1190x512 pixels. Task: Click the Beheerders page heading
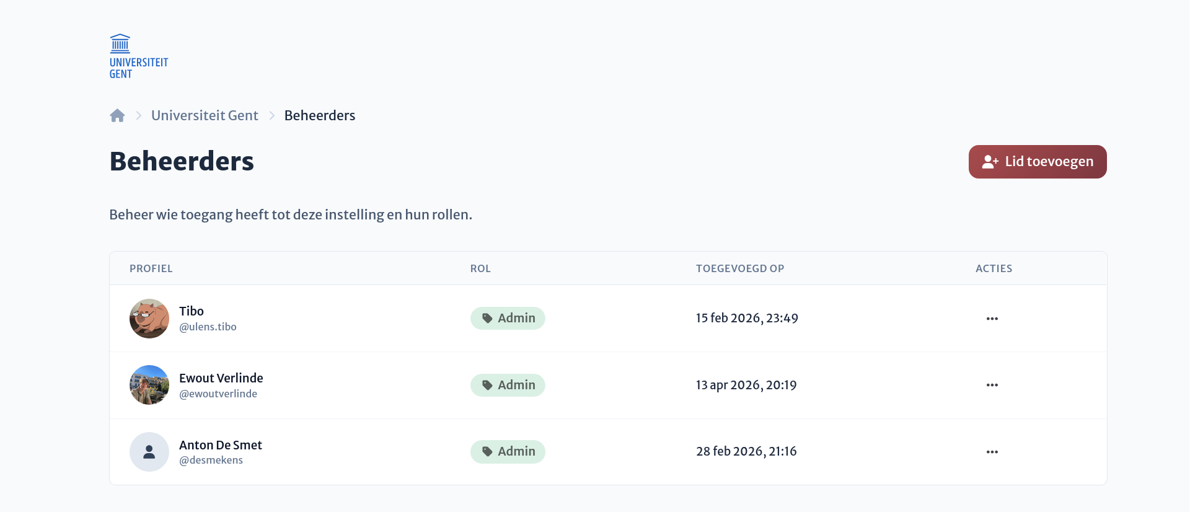coord(182,161)
